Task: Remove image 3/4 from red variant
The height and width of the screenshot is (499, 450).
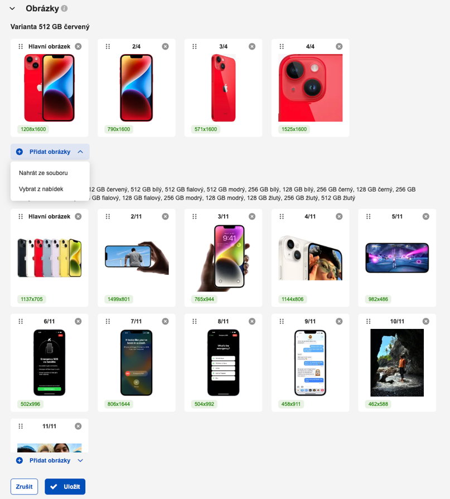Action: tap(251, 46)
